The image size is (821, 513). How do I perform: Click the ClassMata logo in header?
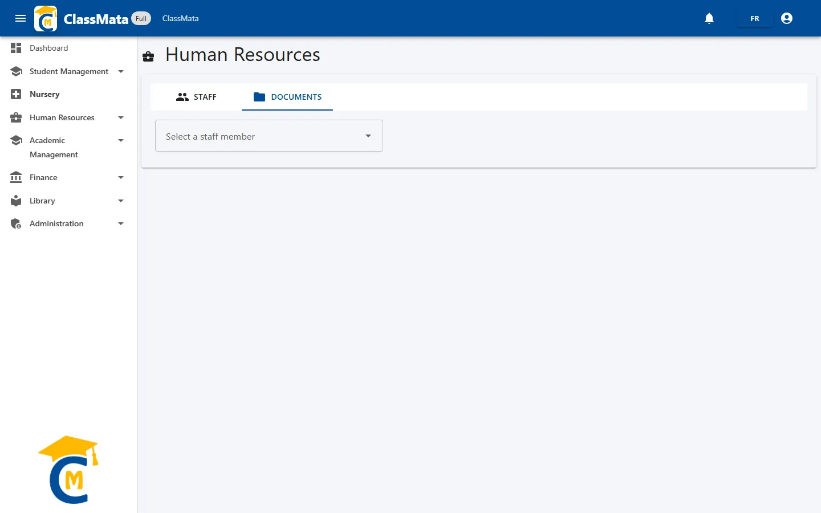click(x=46, y=18)
